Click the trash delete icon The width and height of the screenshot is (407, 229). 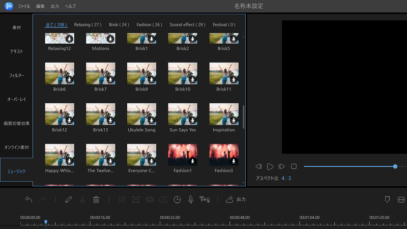tap(96, 199)
